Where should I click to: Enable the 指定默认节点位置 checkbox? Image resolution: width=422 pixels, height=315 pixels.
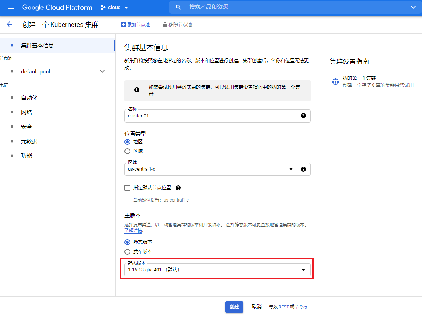(x=127, y=188)
